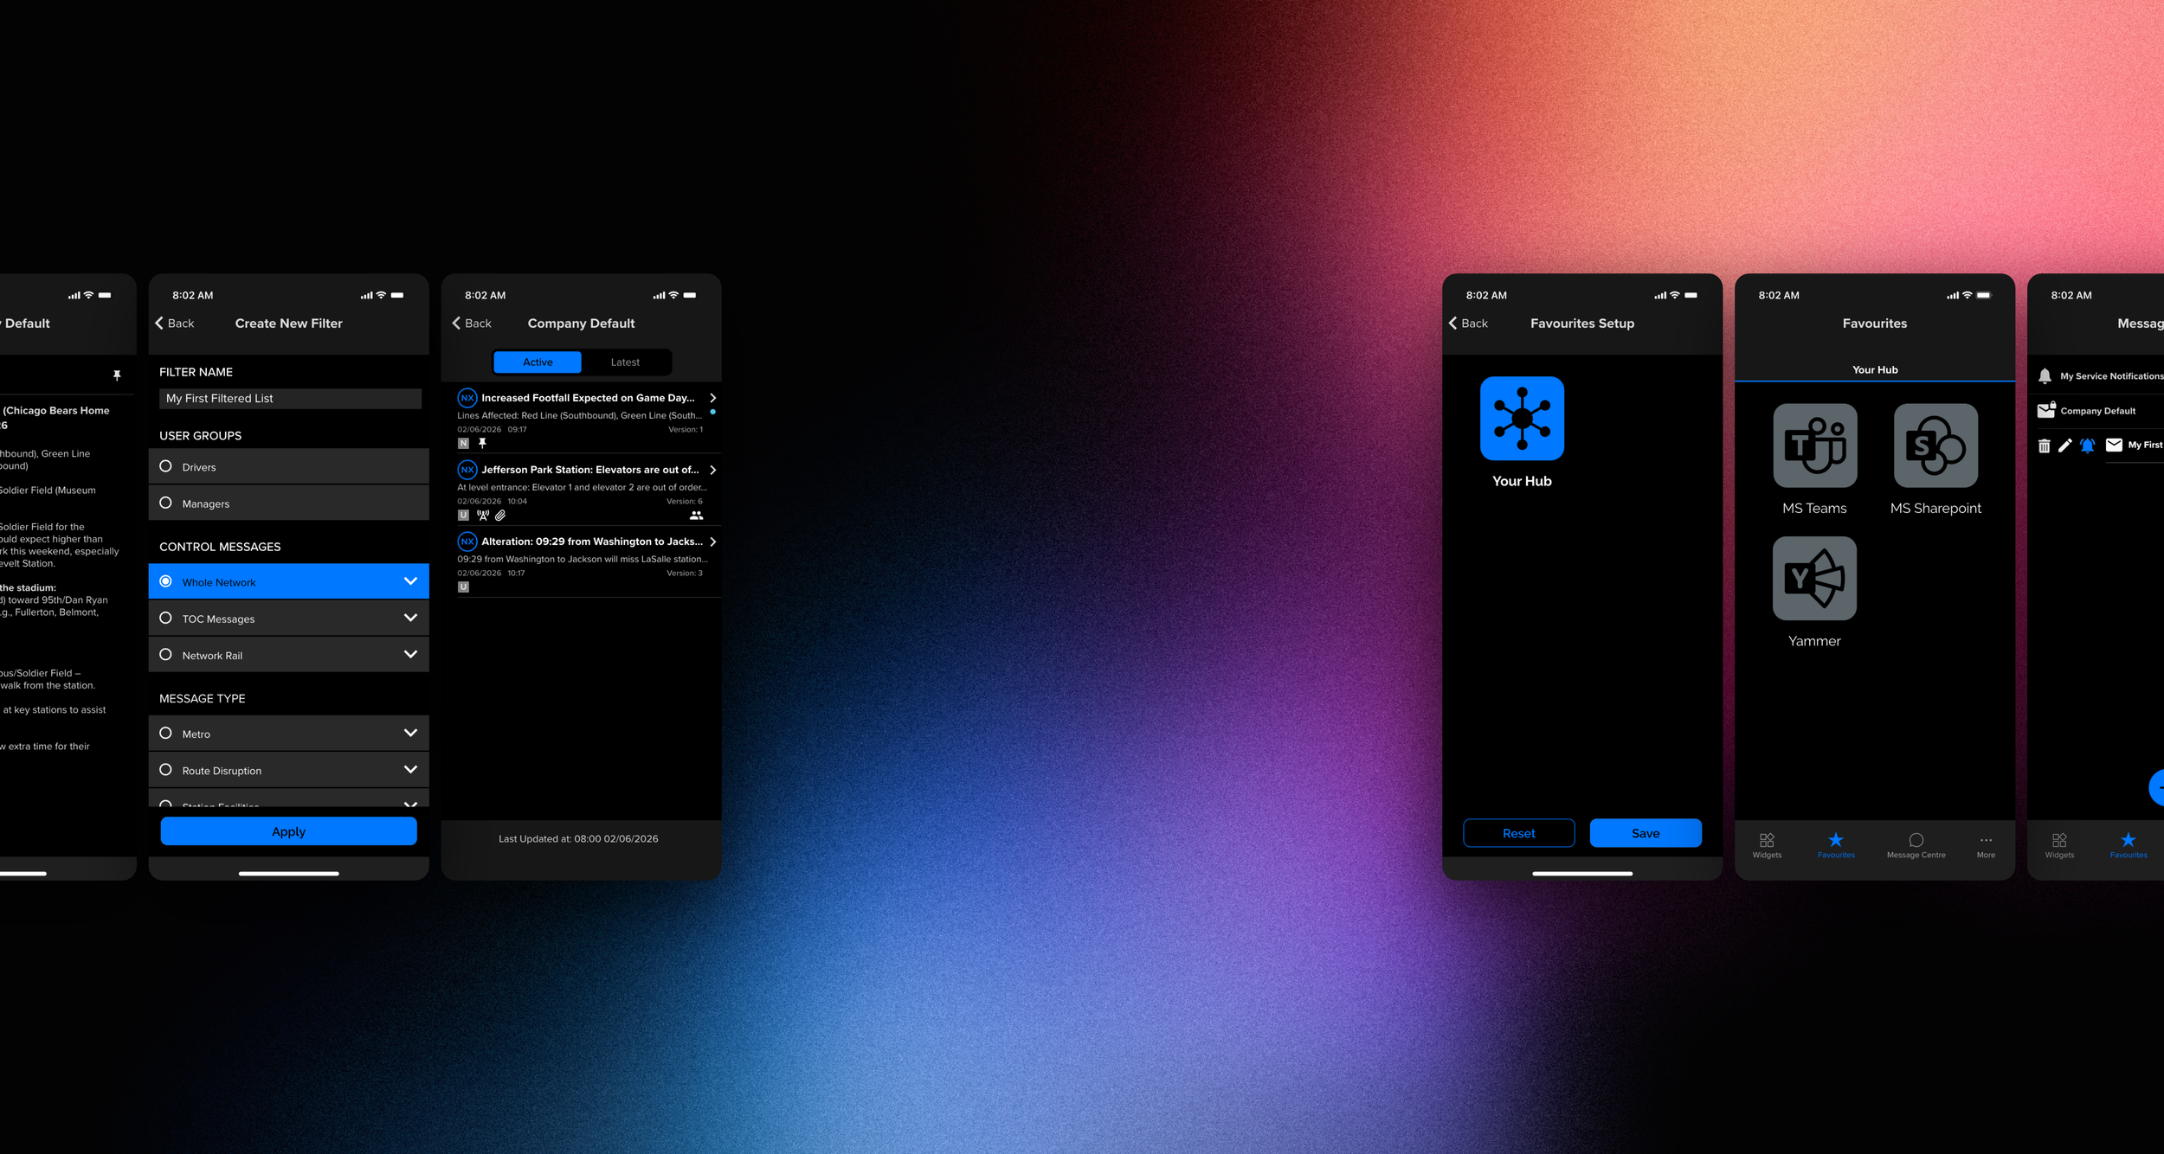Open Jefferson Park message via its right chevron
Viewport: 2164px width, 1154px height.
point(712,470)
